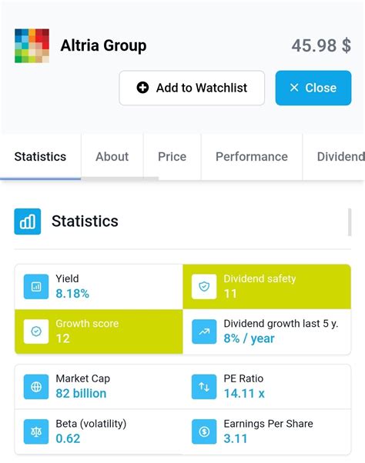Click the PE Ratio up-down arrows icon
The height and width of the screenshot is (463, 365).
204,387
